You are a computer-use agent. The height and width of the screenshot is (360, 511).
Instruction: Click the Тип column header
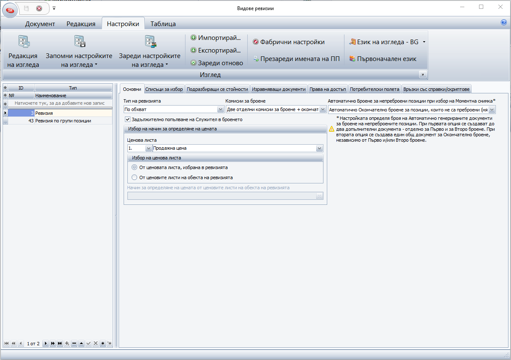pyautogui.click(x=73, y=88)
